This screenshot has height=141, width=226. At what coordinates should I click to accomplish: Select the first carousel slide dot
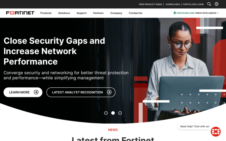coord(106,113)
